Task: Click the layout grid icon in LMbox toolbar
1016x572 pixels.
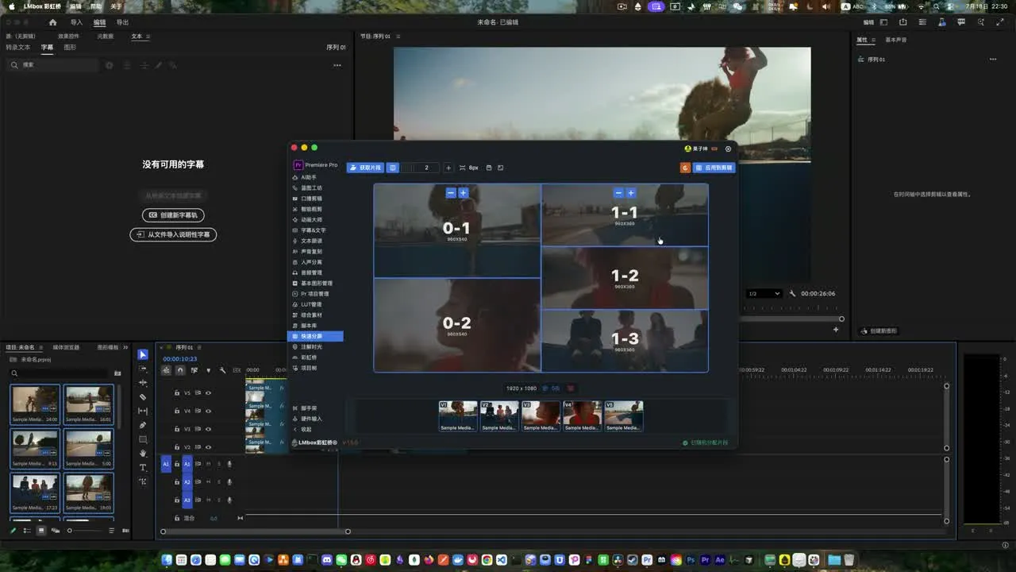Action: [392, 168]
